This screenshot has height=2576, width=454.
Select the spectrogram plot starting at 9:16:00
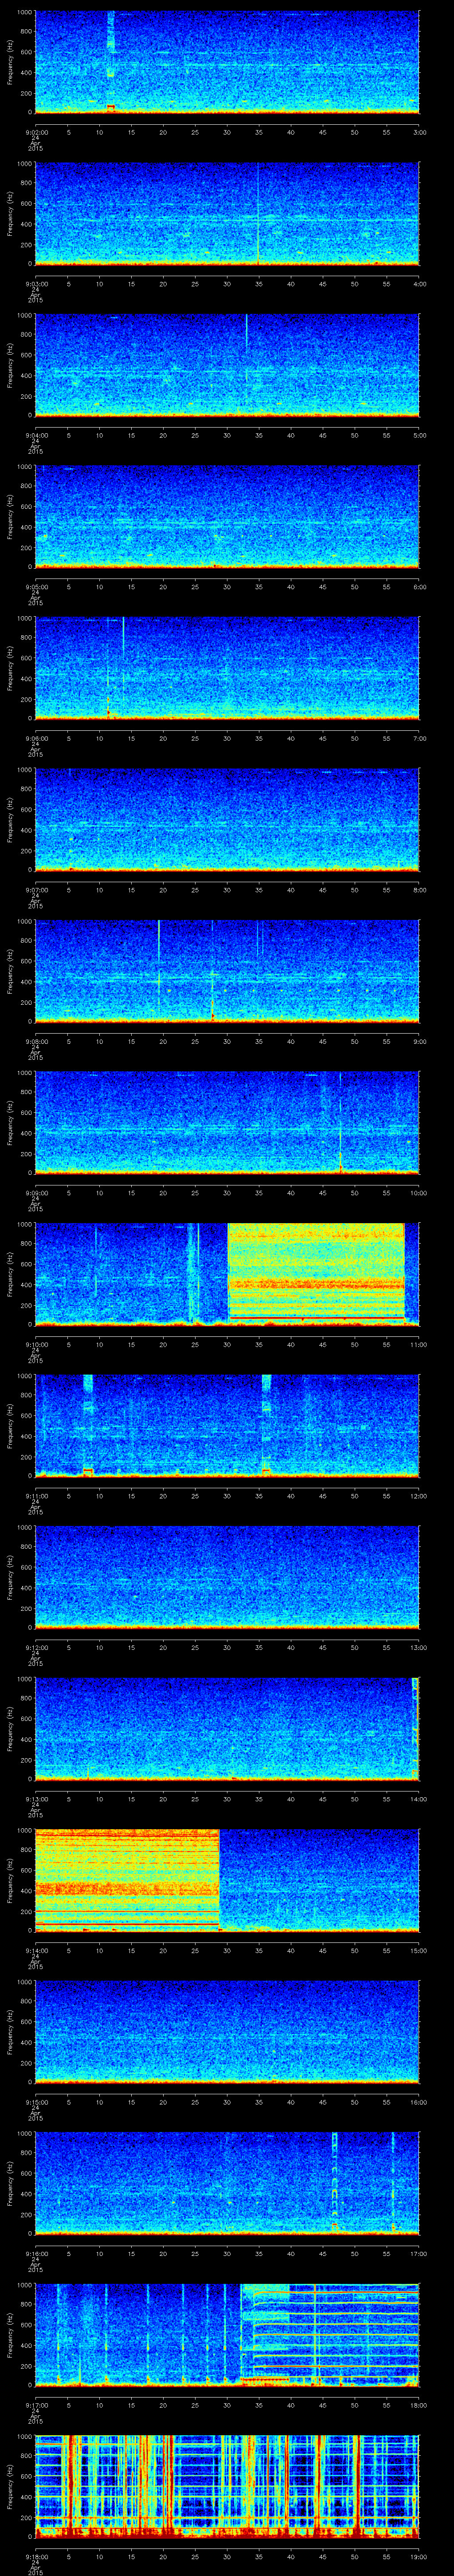227,2183
